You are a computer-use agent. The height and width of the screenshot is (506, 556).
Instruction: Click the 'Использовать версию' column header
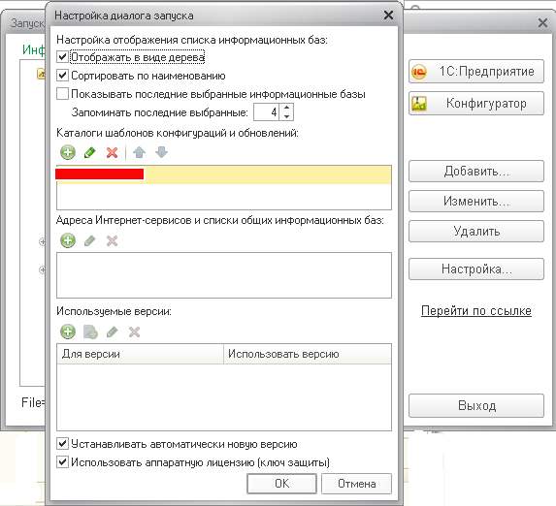pyautogui.click(x=308, y=354)
